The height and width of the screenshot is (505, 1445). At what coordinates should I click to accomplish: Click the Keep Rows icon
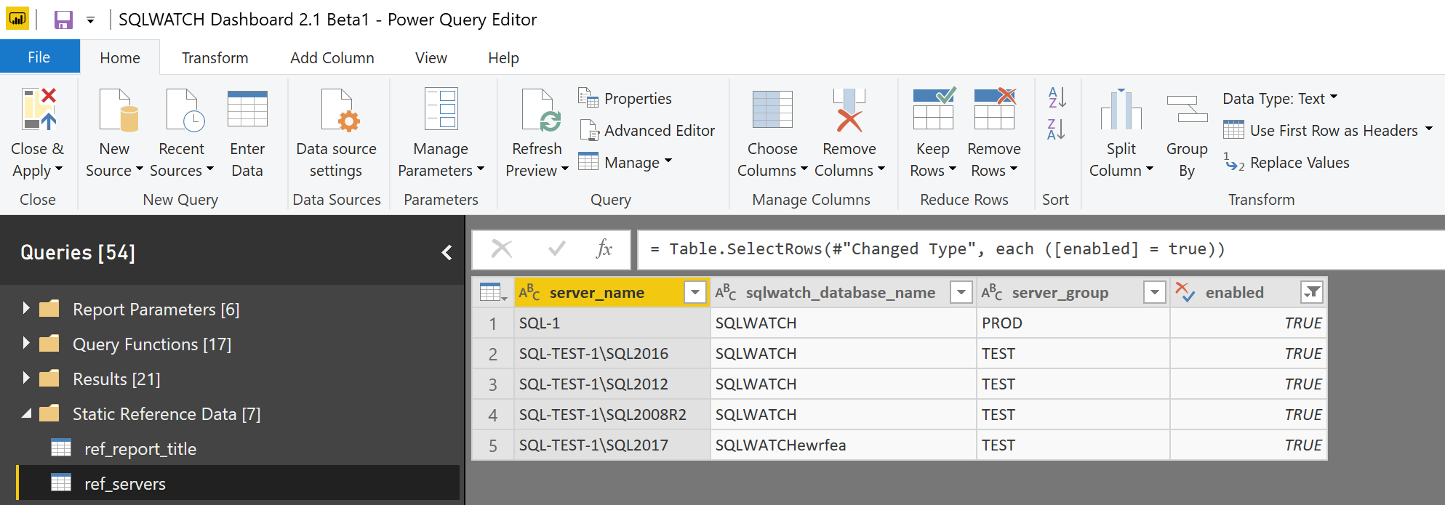[x=934, y=109]
